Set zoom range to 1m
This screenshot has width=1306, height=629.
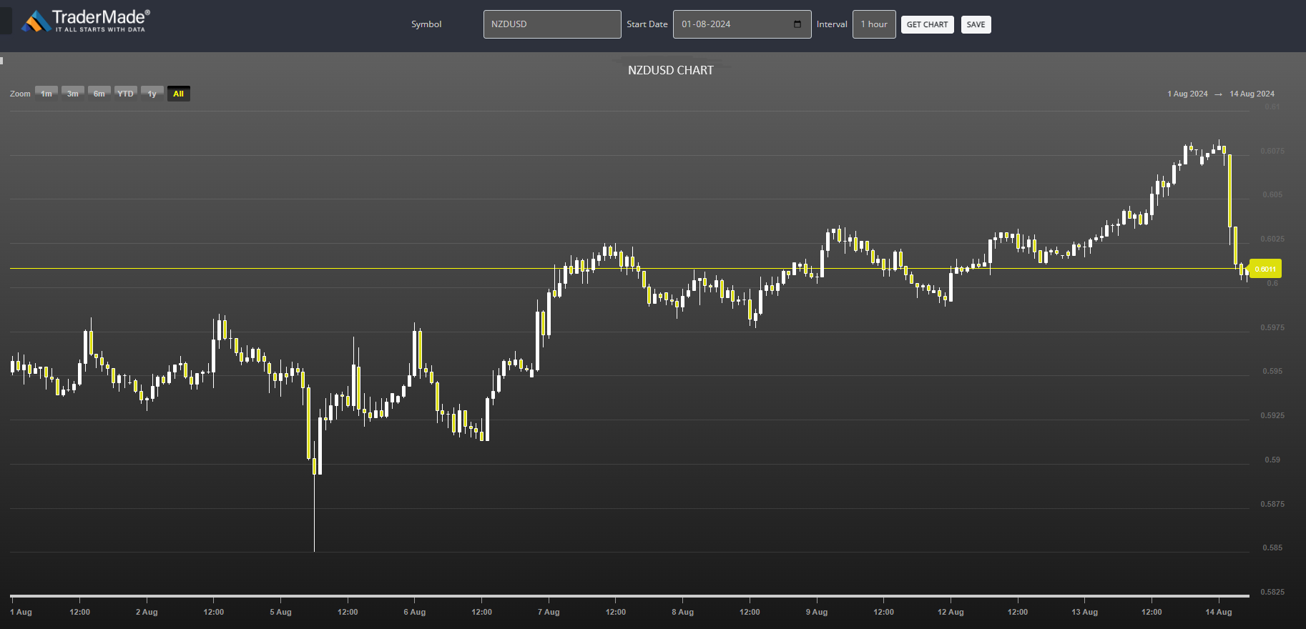(46, 94)
